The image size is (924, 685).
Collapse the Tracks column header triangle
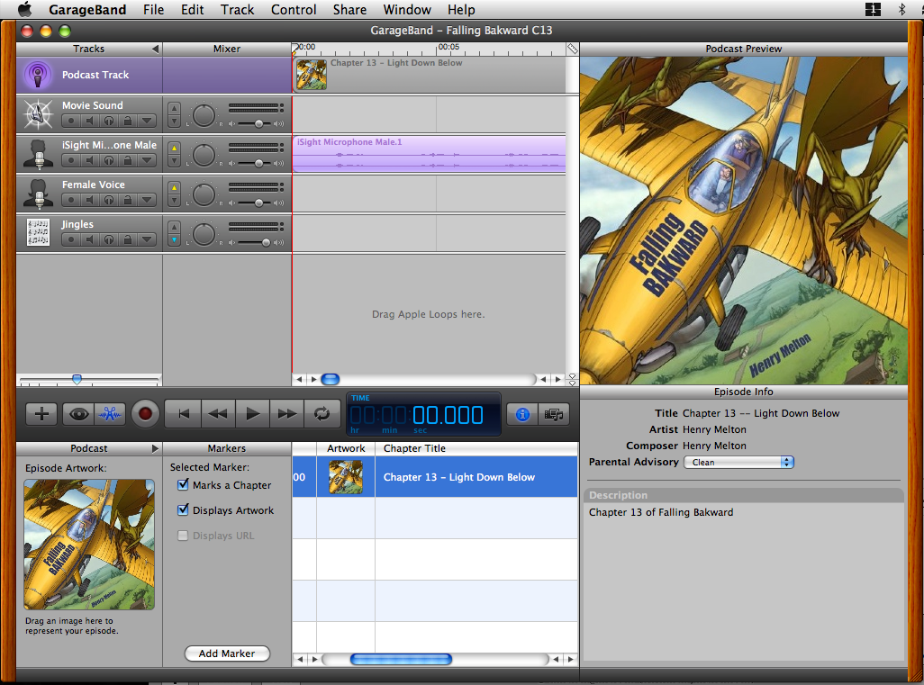tap(155, 49)
